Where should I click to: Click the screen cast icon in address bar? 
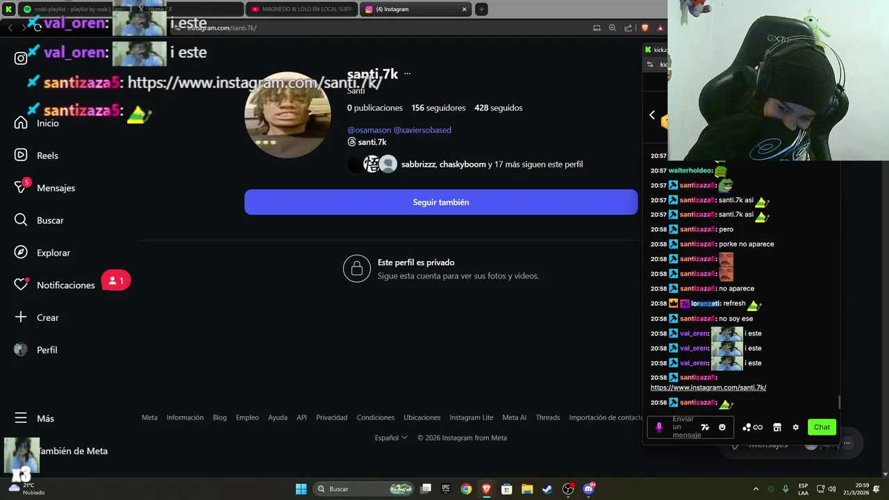click(x=597, y=28)
